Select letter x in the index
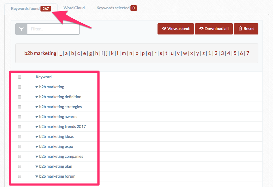Screen dimensions: 273x187 tap(191, 53)
